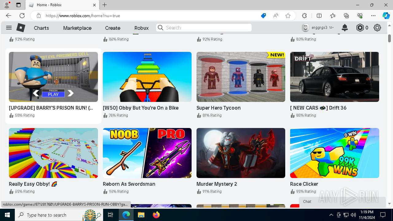This screenshot has height=221, width=393.
Task: Open the Windows notification center
Action: coord(383,215)
